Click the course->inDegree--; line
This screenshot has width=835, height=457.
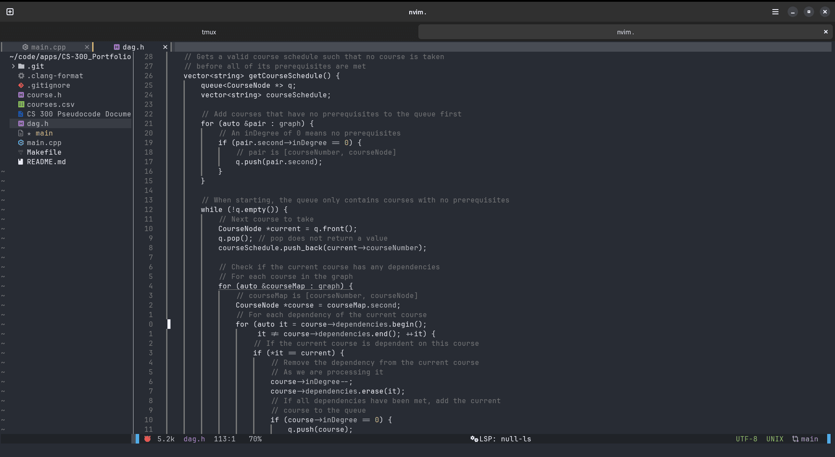(311, 381)
